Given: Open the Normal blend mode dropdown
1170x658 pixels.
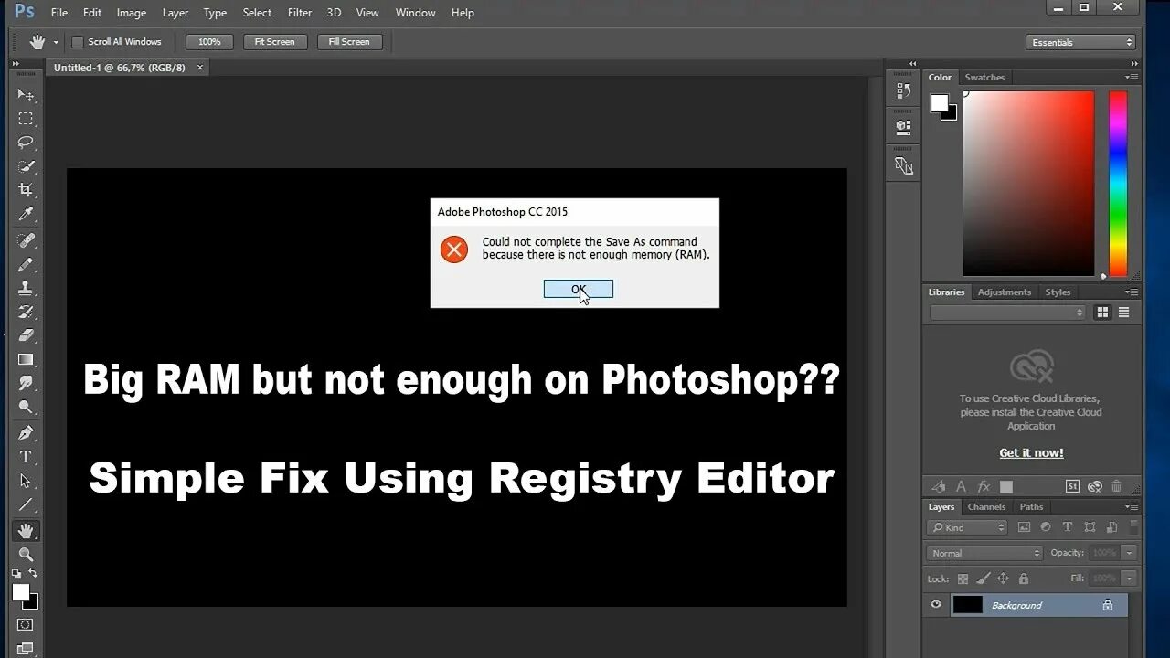Looking at the screenshot, I should tap(984, 553).
